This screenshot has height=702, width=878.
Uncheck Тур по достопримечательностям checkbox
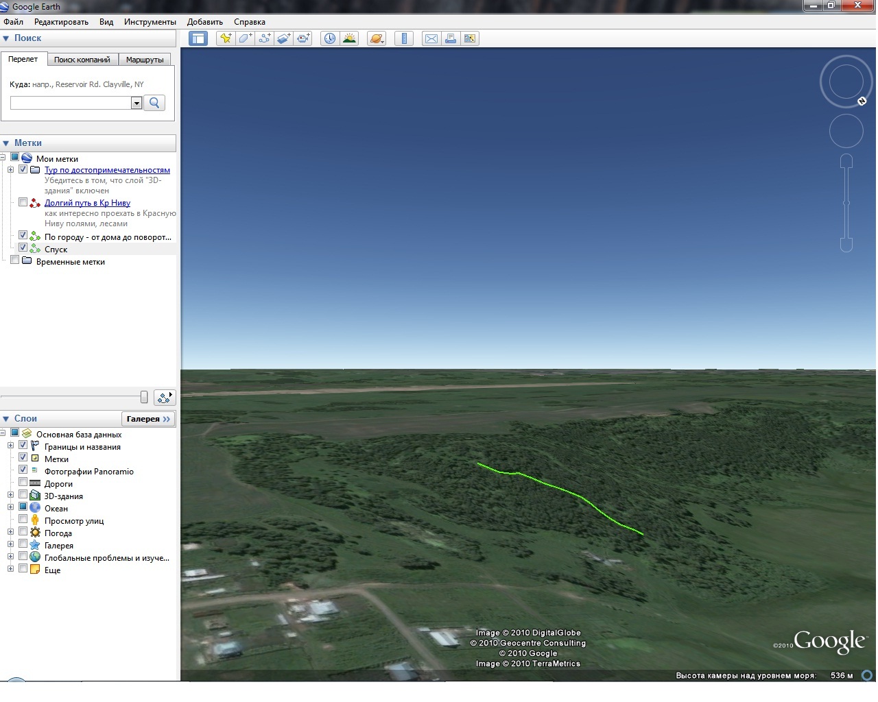[x=23, y=169]
